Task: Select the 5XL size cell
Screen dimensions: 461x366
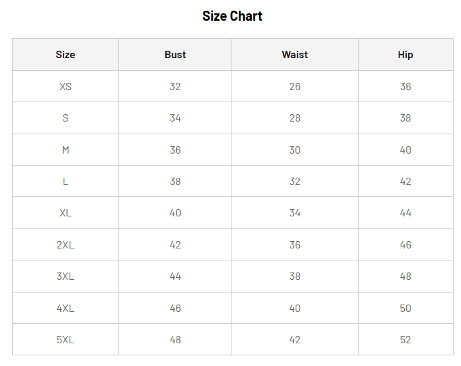Action: pyautogui.click(x=66, y=340)
